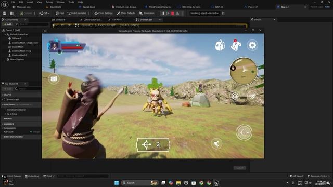Open Class Defaults
Screen dimensions: 333x187
(126, 14)
